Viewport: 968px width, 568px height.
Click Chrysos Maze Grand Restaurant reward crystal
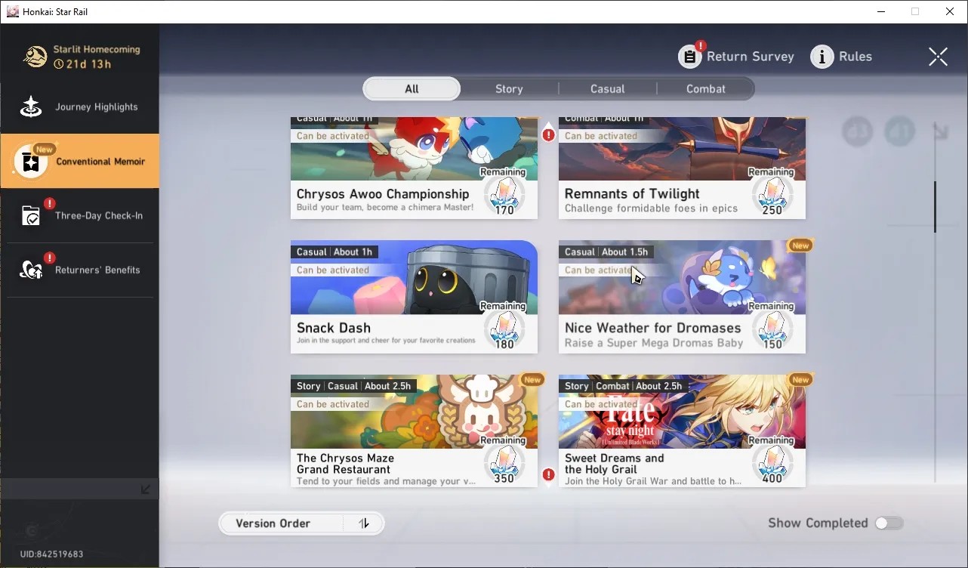point(504,464)
